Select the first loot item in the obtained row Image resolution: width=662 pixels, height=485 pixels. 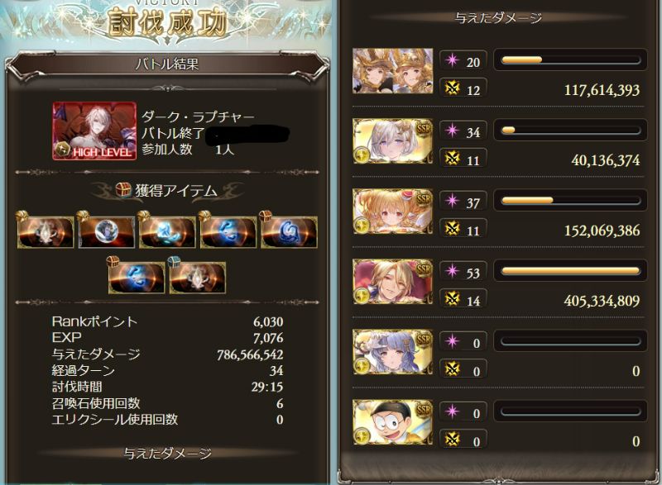point(46,231)
